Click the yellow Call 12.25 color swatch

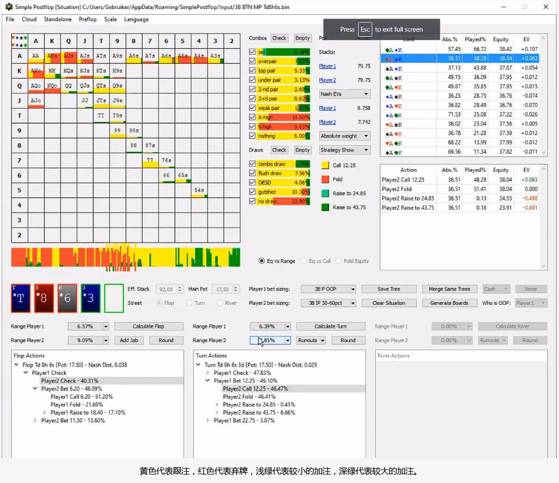[325, 165]
